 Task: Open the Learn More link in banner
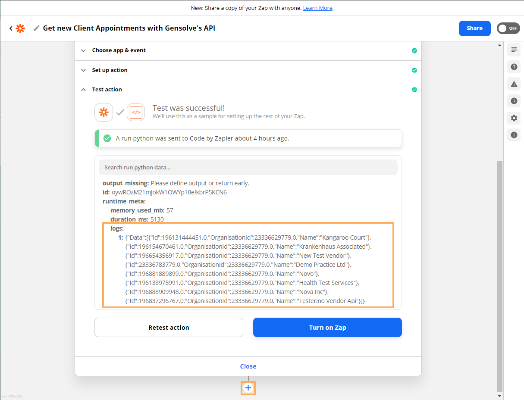(x=317, y=8)
